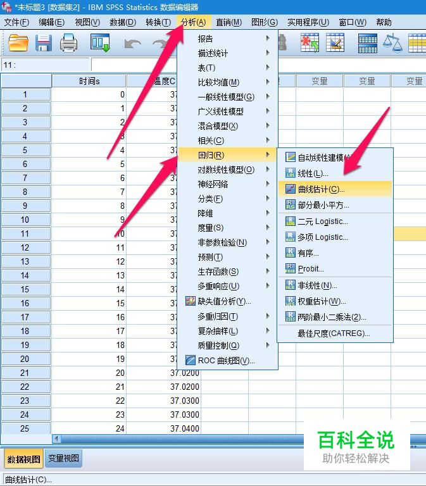Switch to 变量视图 tab
426x486 pixels.
click(63, 458)
